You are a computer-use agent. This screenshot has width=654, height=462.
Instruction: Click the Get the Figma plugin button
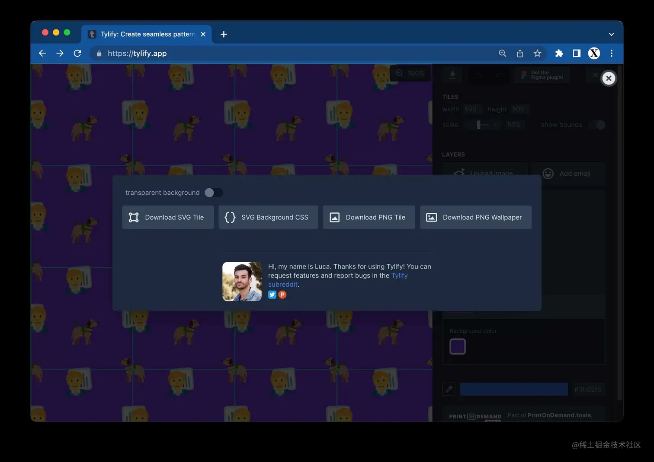click(x=542, y=75)
